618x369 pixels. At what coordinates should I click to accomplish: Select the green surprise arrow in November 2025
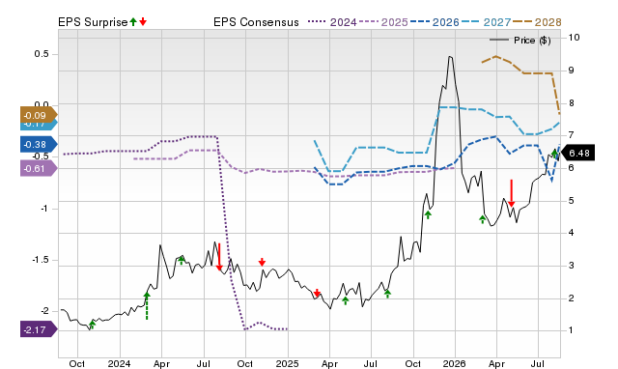tap(428, 214)
